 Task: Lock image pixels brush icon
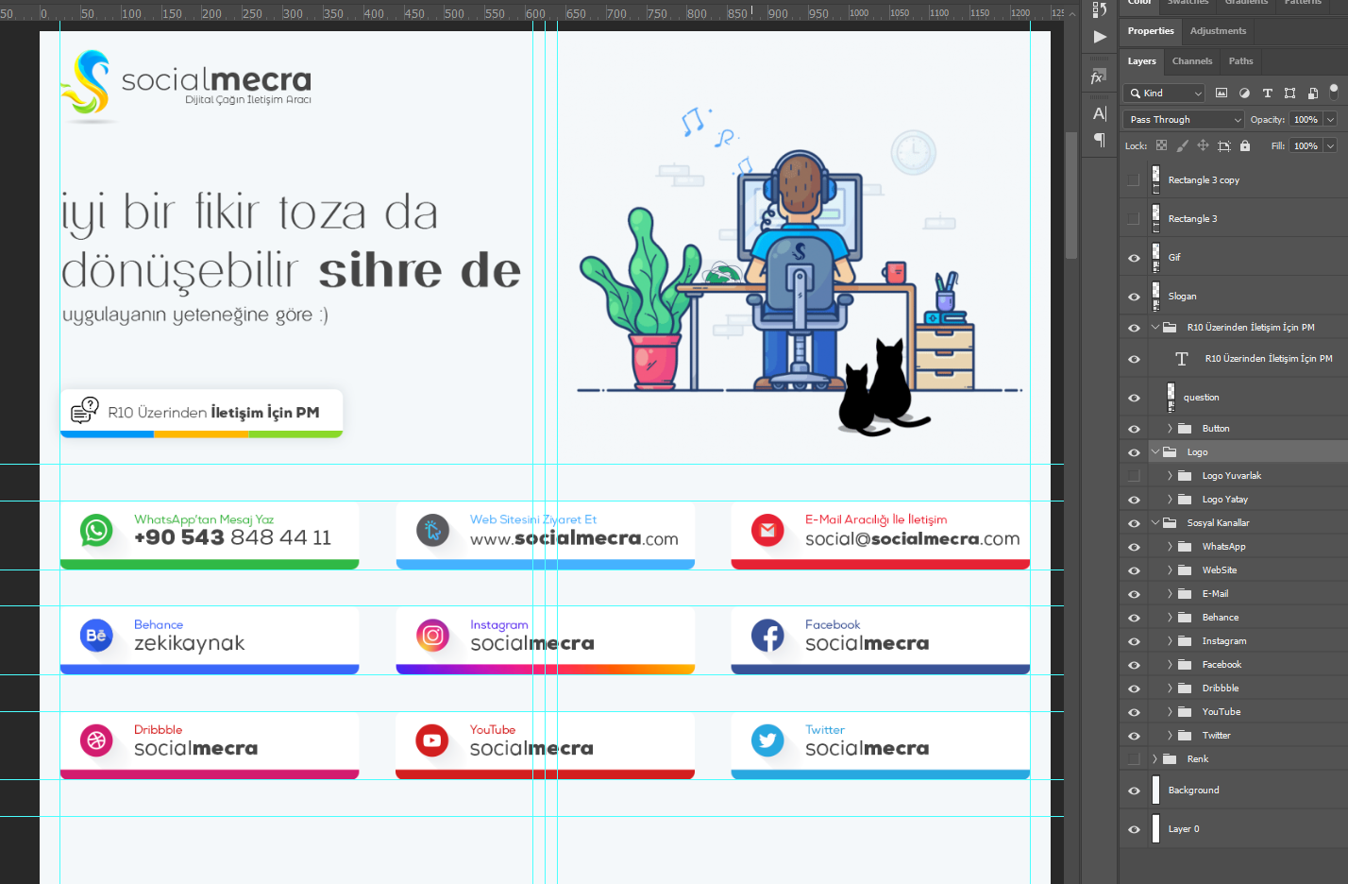point(1182,145)
